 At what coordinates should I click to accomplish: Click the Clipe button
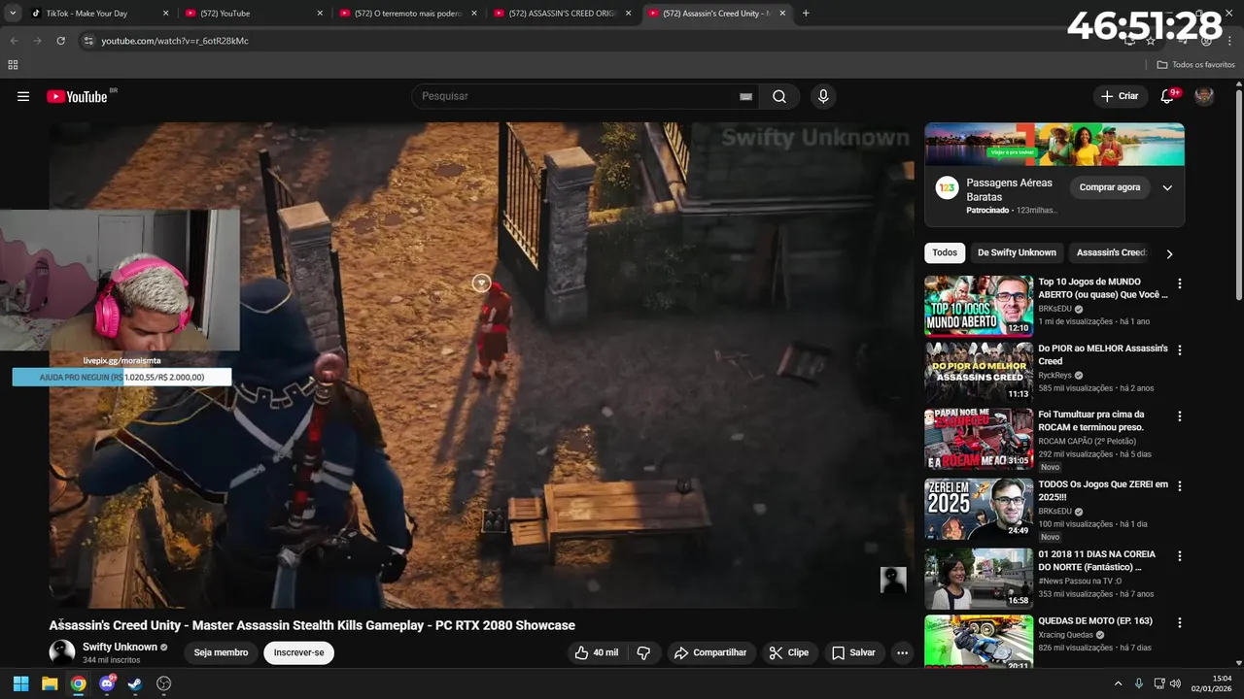(x=788, y=652)
